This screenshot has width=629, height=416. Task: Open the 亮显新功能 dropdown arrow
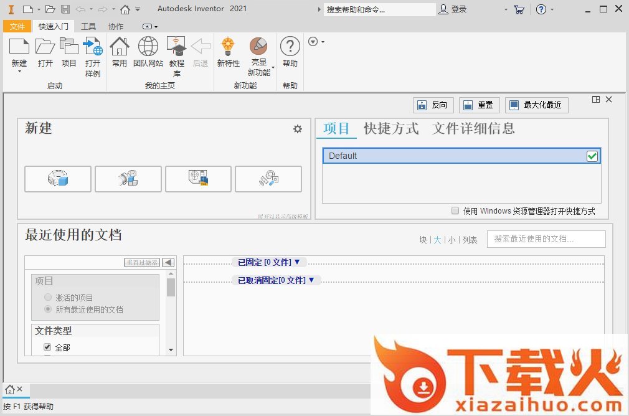273,68
